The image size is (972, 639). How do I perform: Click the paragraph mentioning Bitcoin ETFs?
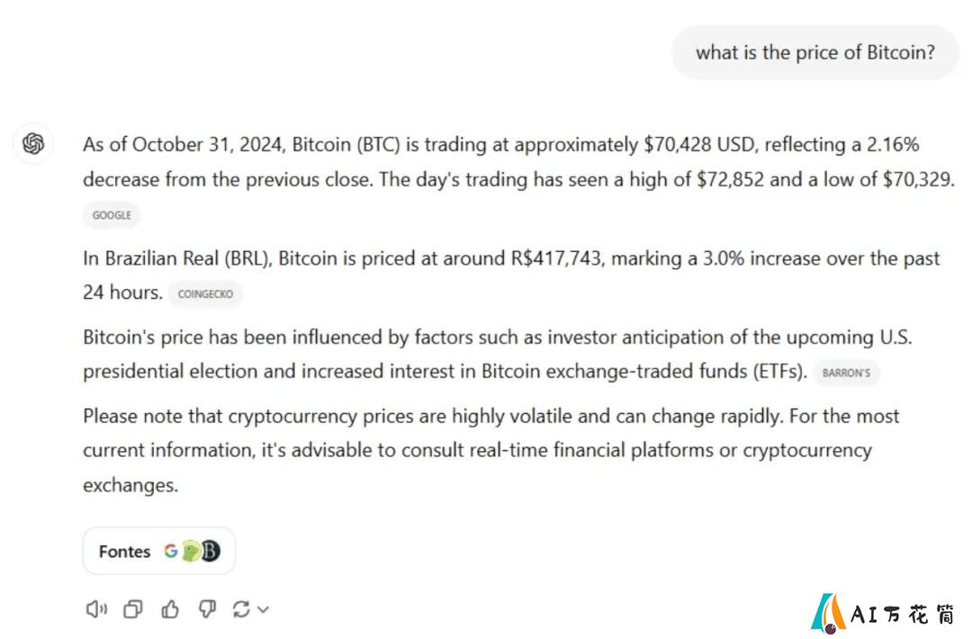click(x=498, y=354)
